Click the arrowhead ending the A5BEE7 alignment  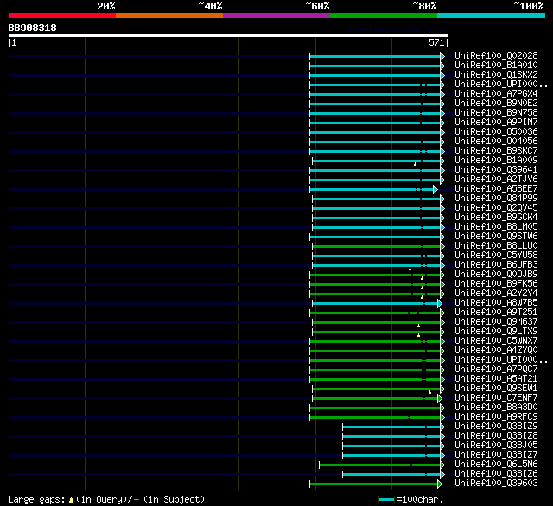(x=435, y=190)
